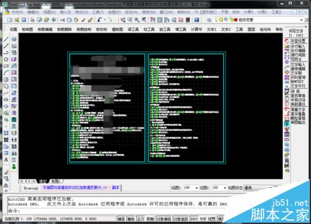Toggle DUCS in status bar
The width and height of the screenshot is (311, 224).
194,219
